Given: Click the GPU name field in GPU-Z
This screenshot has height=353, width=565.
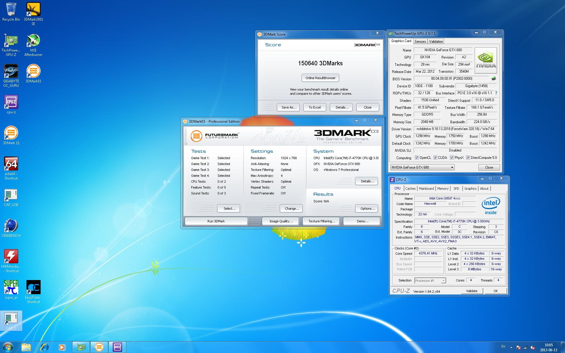Looking at the screenshot, I should (x=443, y=50).
